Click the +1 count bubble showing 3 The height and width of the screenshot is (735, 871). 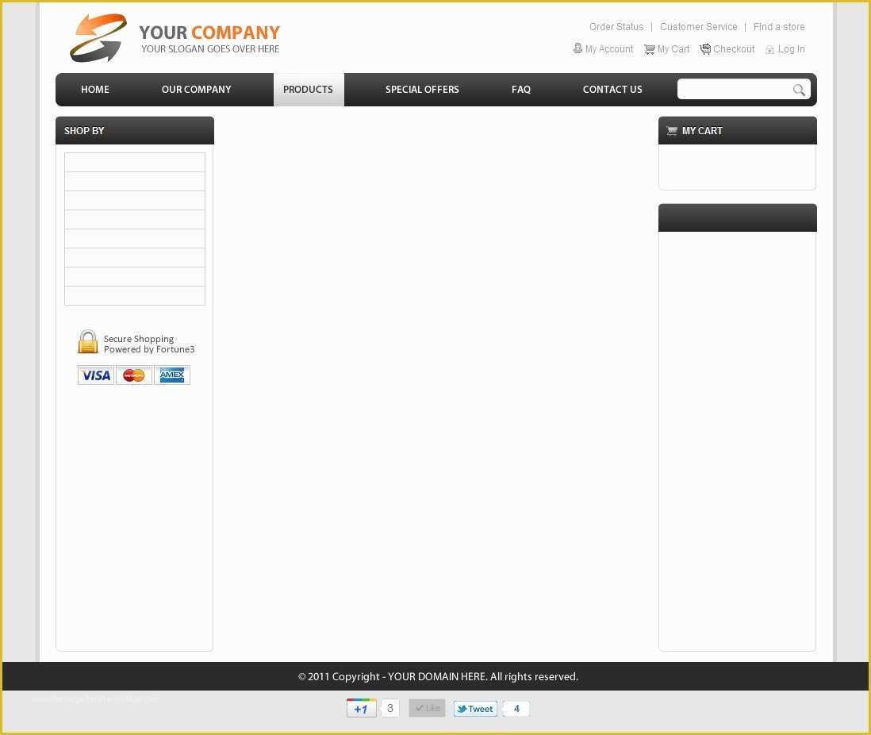[x=390, y=708]
